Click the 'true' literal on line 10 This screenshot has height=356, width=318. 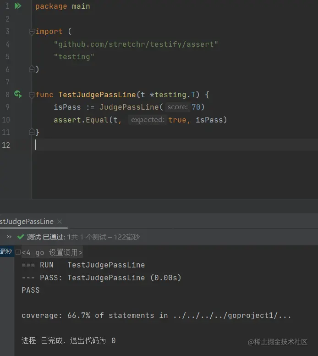click(x=177, y=120)
